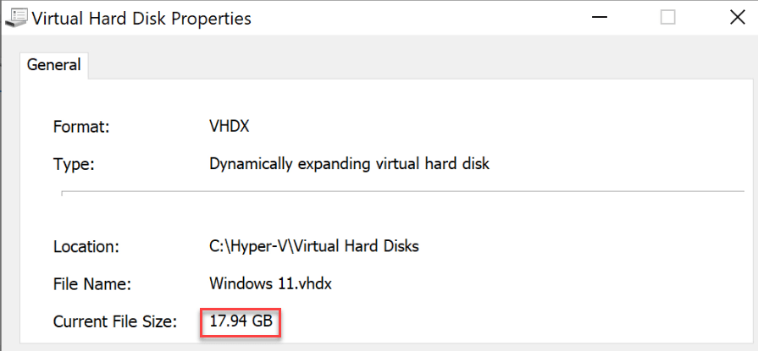Click the disk icon in the title bar

tap(16, 18)
